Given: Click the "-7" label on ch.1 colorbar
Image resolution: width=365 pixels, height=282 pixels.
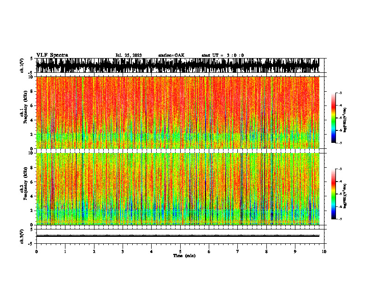Looking at the screenshot, I should (340, 143).
